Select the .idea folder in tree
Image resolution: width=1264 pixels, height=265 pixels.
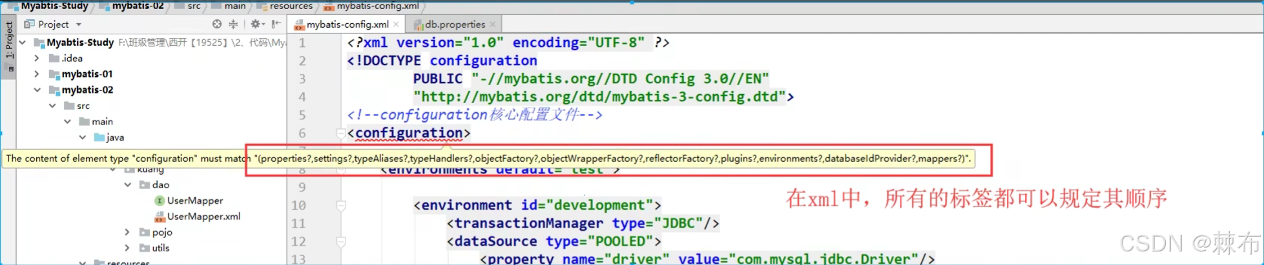coord(72,58)
